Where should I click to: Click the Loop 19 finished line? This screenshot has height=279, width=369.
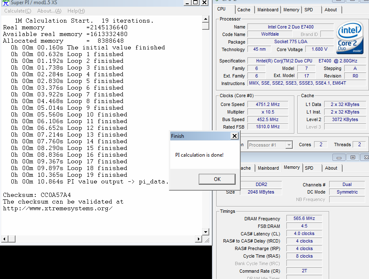(x=69, y=175)
